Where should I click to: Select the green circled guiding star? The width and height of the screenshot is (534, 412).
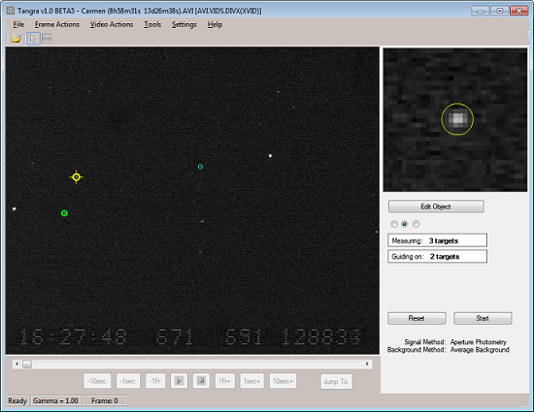(64, 213)
